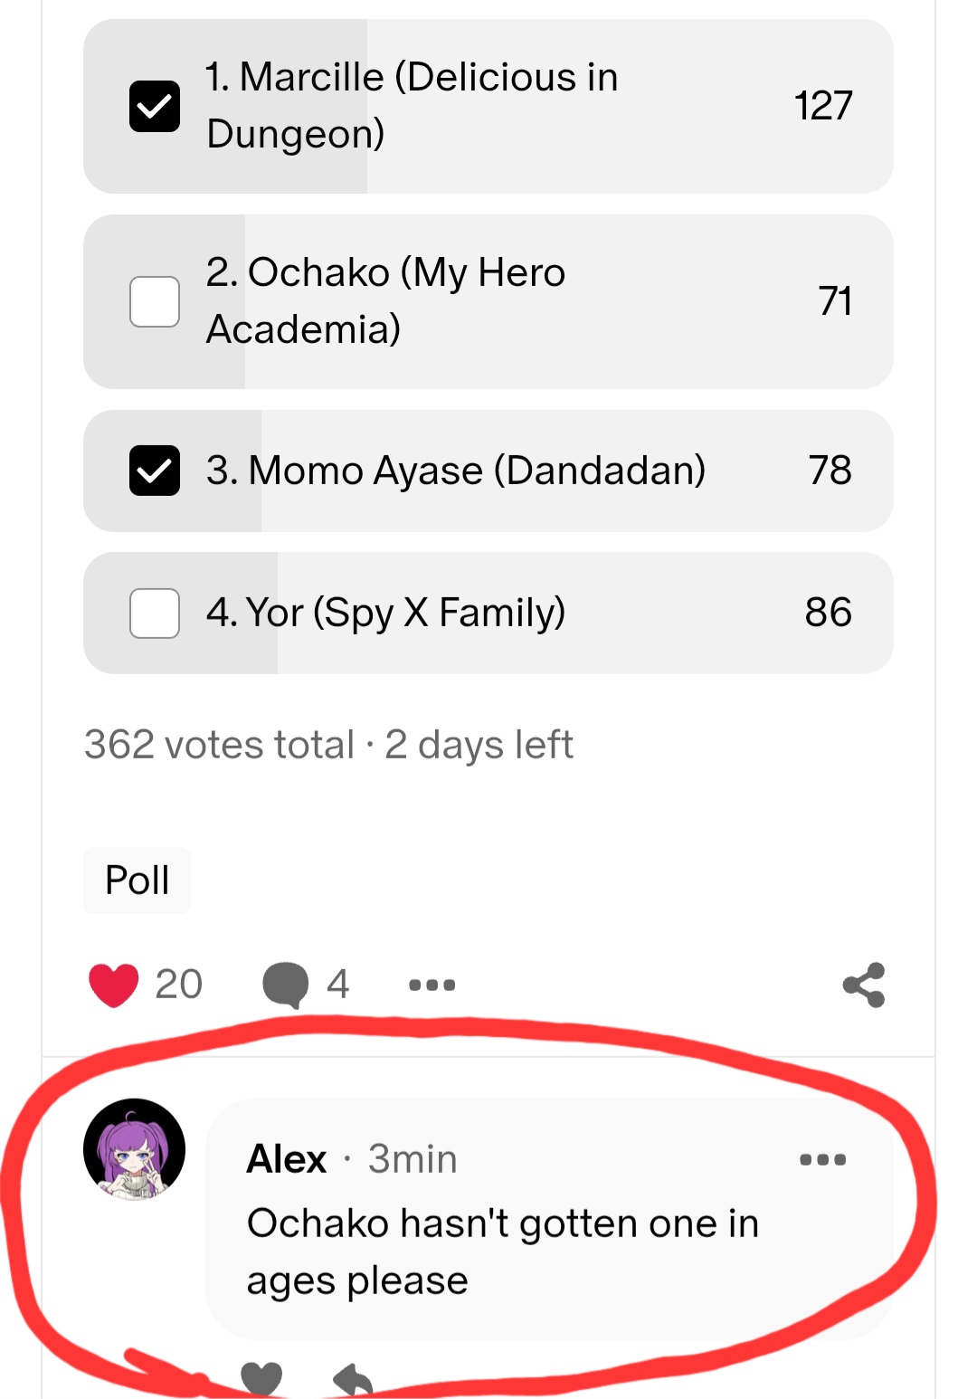Screen dimensions: 977x1399
Task: Click the comment text about Ochako
Action: click(x=502, y=1251)
